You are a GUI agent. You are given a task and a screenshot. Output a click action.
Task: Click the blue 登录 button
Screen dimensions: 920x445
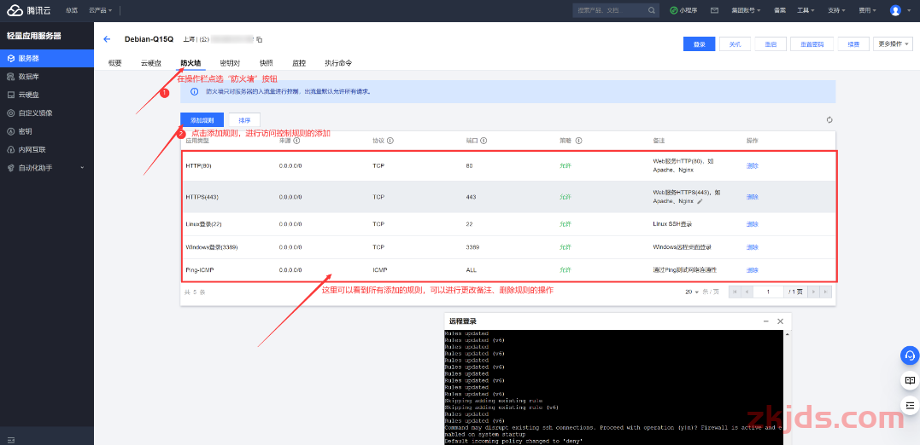pyautogui.click(x=700, y=44)
